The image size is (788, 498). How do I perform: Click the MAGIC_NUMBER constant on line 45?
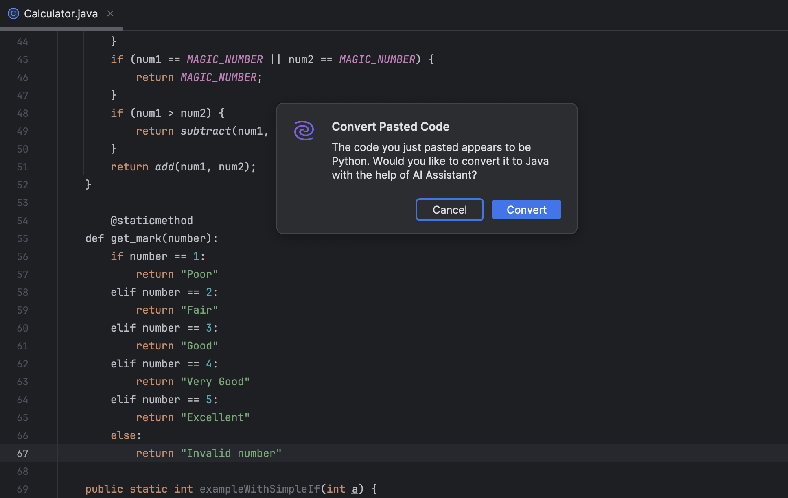[x=224, y=59]
